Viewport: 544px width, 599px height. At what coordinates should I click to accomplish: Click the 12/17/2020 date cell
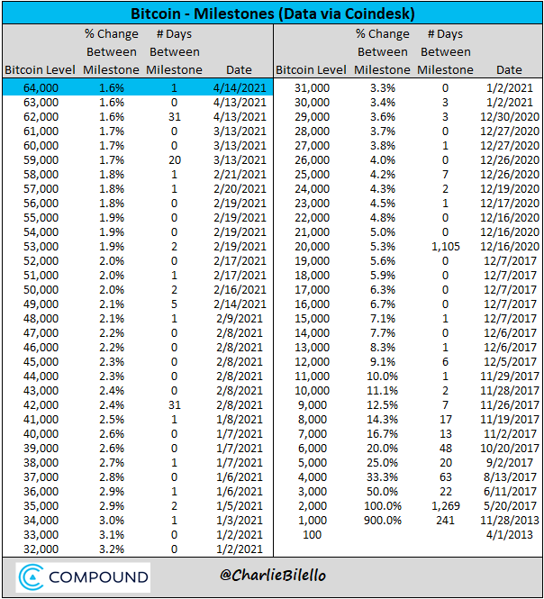tap(510, 204)
